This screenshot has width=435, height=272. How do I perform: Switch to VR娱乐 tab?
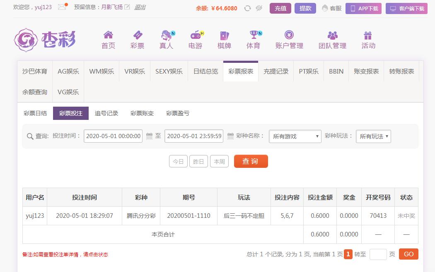point(135,72)
